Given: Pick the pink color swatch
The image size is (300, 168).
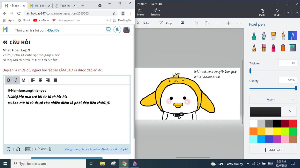Looking at the screenshot, I should (285, 139).
